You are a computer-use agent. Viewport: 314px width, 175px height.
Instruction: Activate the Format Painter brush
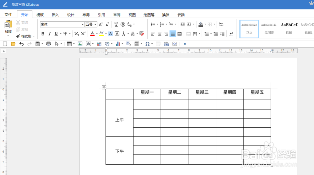(24, 36)
